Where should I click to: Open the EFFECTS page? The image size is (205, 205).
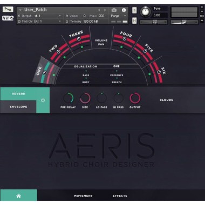(120, 196)
